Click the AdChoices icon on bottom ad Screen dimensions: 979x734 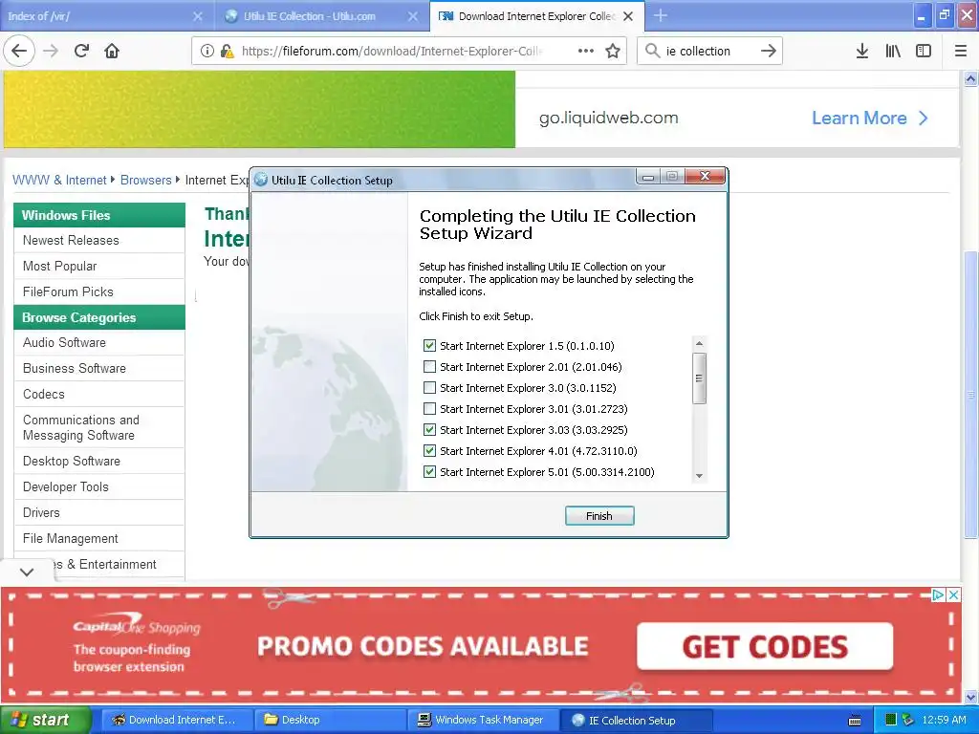938,594
